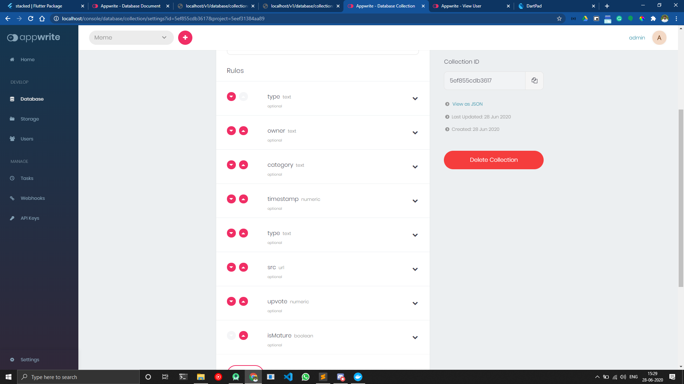Move the src rule down
Viewport: 684px width, 384px height.
(x=232, y=267)
